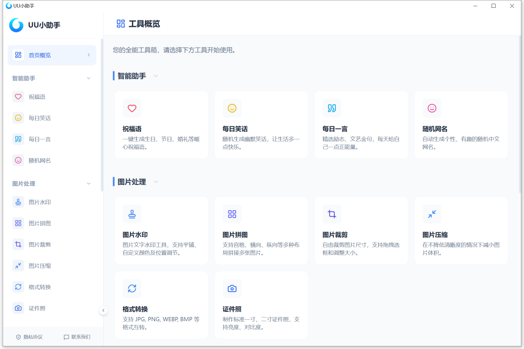
Task: Select 首页概览 in the sidebar
Action: pyautogui.click(x=51, y=55)
